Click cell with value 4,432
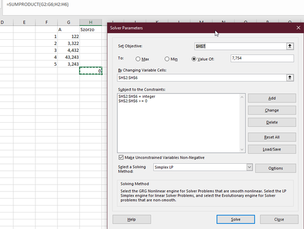 [x=68, y=51]
